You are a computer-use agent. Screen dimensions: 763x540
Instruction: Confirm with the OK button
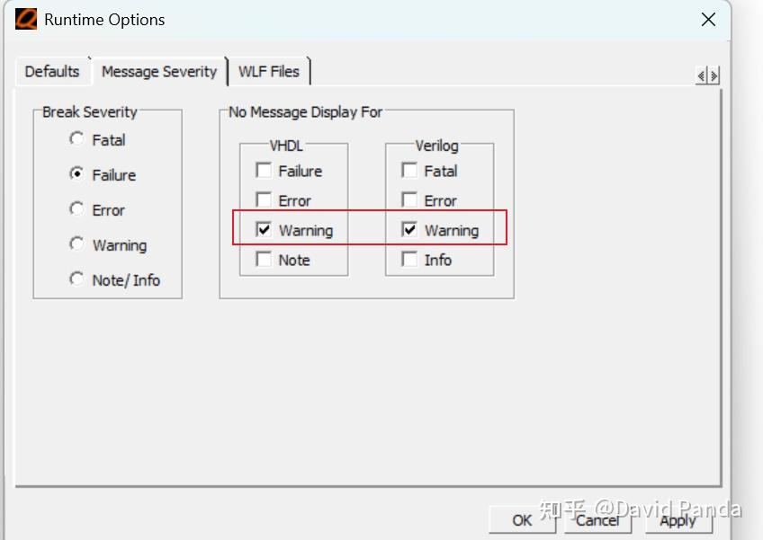click(522, 520)
